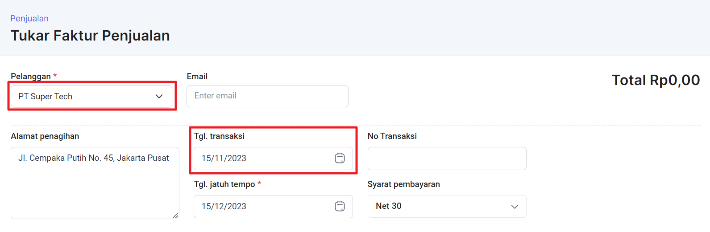This screenshot has height=232, width=710.
Task: Open the Tgl. jatuh tempo calendar icon
Action: (340, 206)
